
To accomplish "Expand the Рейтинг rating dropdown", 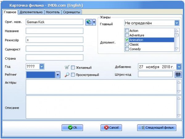I will click(58, 75).
